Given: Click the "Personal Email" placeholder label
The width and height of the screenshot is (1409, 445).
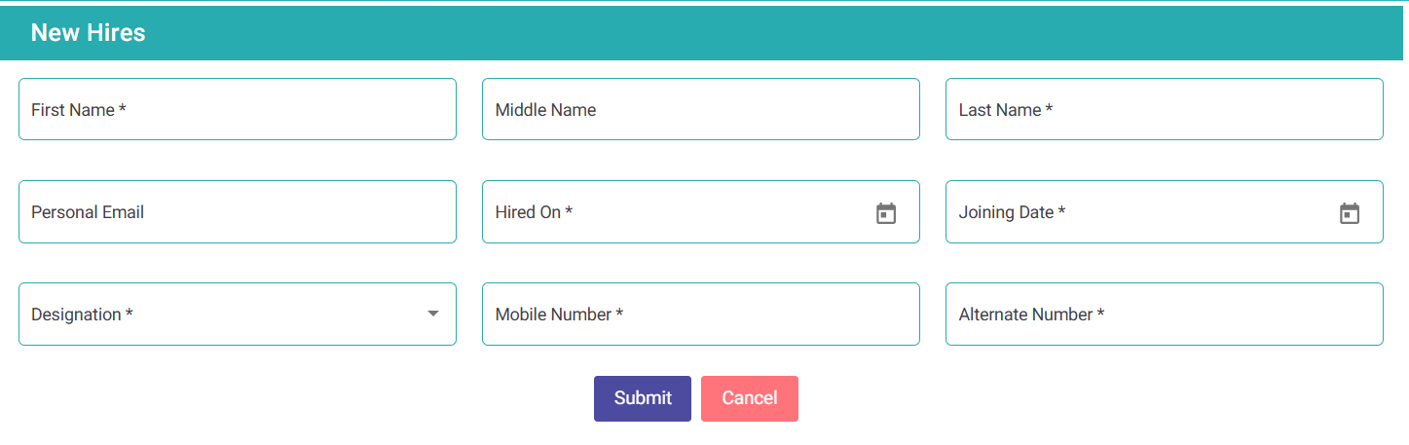Looking at the screenshot, I should coord(88,212).
